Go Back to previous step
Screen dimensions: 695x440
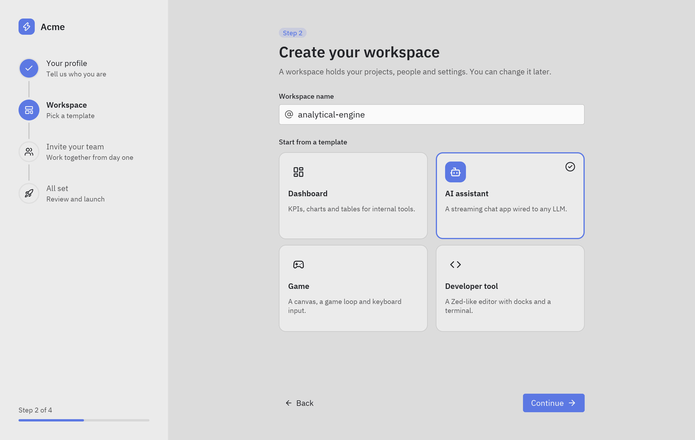(299, 403)
